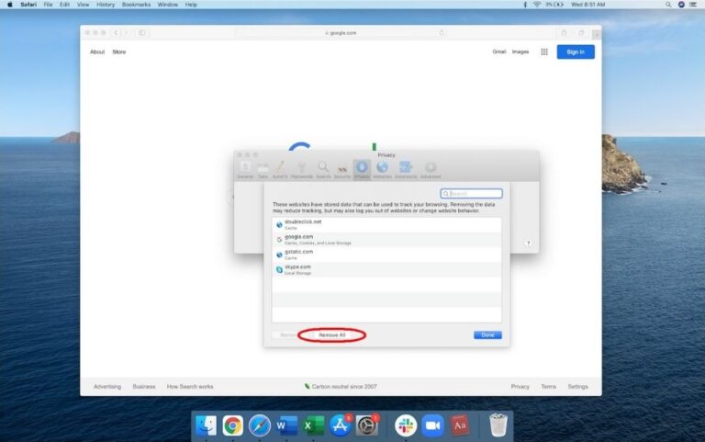Open the Bookmarks menu
Screen dimensions: 705x442
pyautogui.click(x=136, y=5)
